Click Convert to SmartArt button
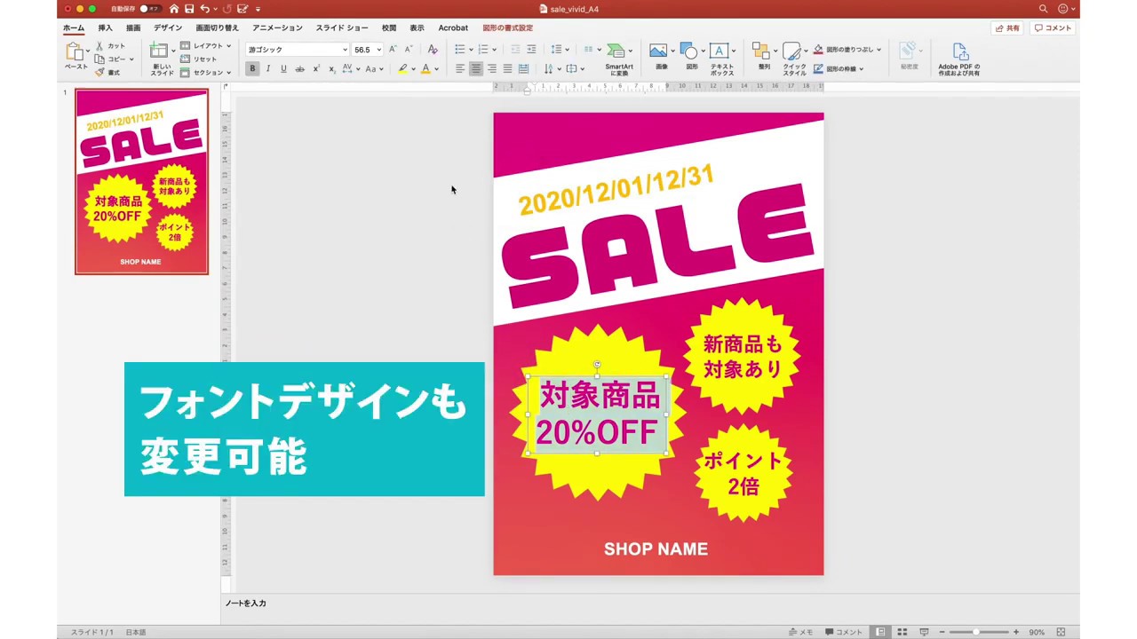1137x639 pixels. [x=618, y=59]
